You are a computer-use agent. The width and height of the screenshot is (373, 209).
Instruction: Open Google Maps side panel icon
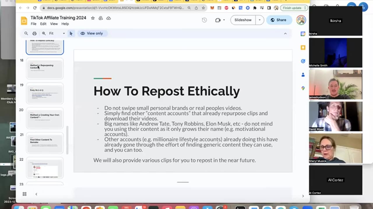click(303, 88)
